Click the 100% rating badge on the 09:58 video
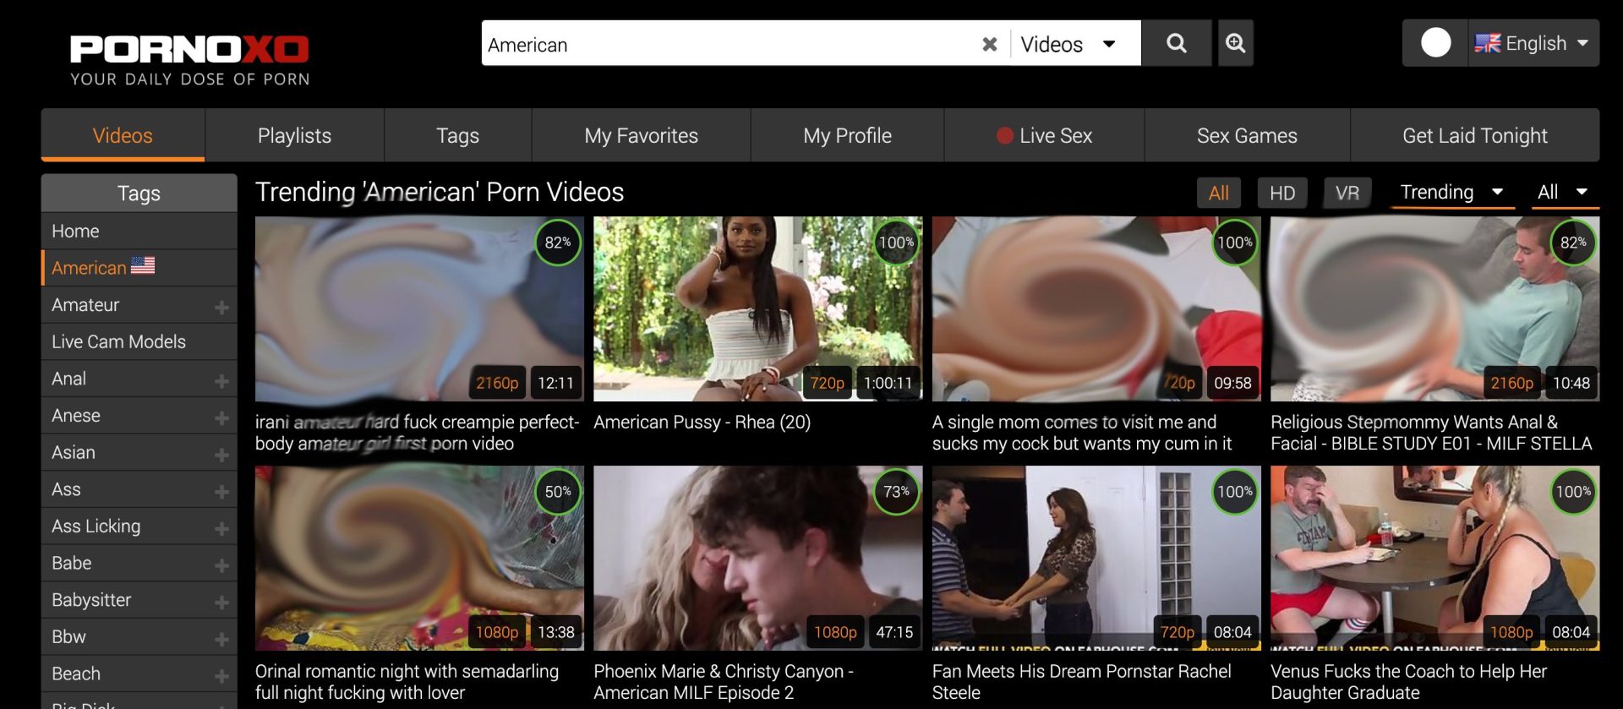The image size is (1623, 709). (1235, 243)
